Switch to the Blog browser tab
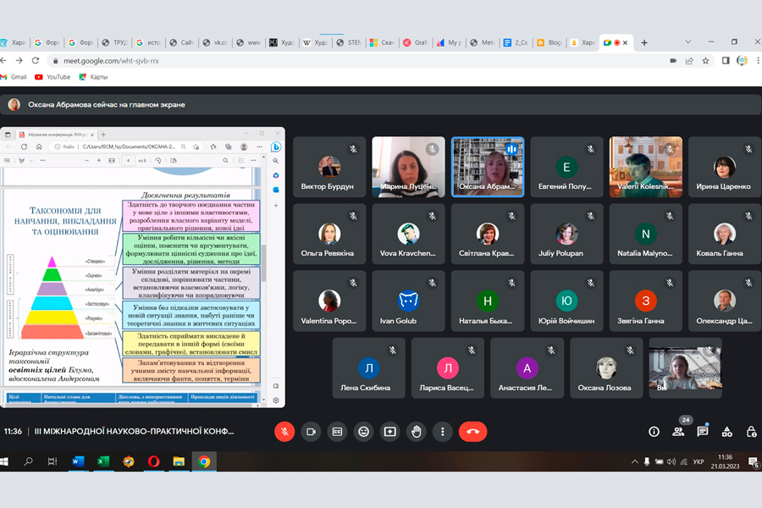 coord(550,42)
